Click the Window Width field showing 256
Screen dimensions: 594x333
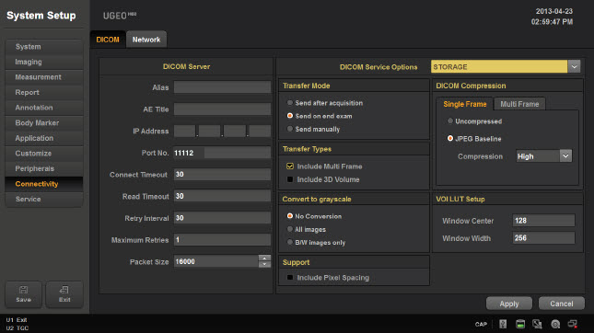(x=543, y=238)
